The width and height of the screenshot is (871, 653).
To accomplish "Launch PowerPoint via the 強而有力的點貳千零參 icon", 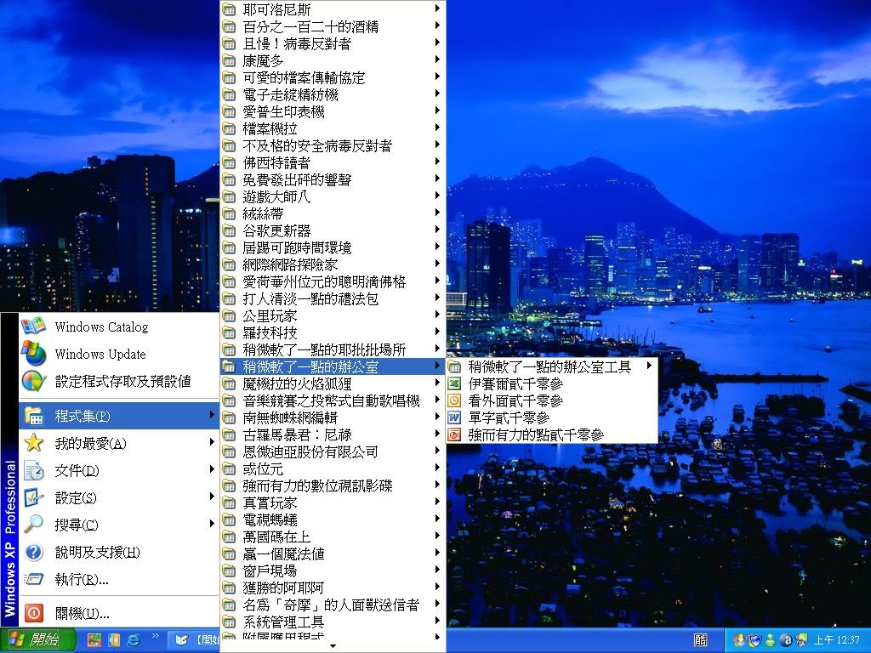I will pyautogui.click(x=454, y=434).
